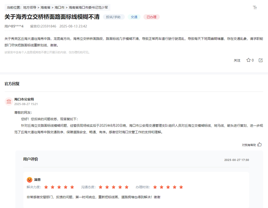
Task: Open 海南省海口市委书记范少军 breadcrumb link
Action: click(x=88, y=7)
